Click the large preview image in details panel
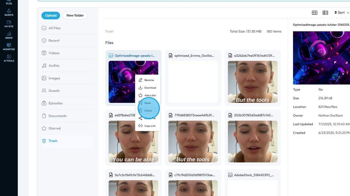The image size is (350, 196). (x=322, y=58)
